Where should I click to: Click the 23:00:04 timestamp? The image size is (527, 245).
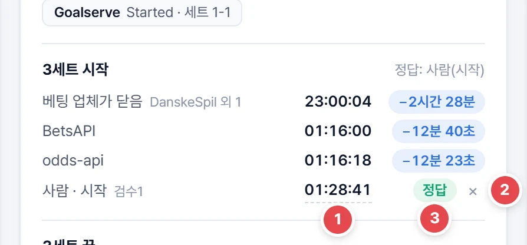click(338, 102)
